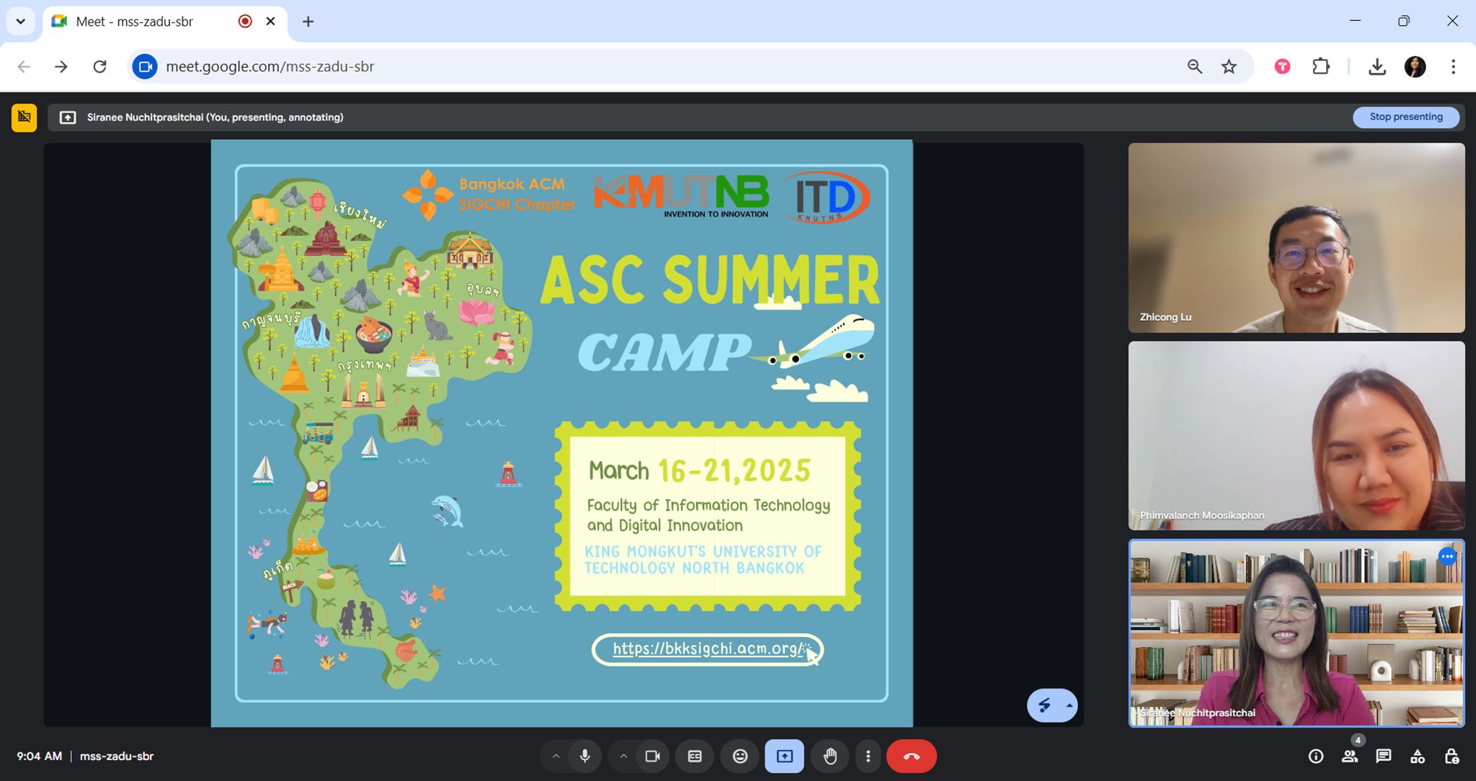1476x781 pixels.
Task: Click the present screen button
Action: point(784,756)
